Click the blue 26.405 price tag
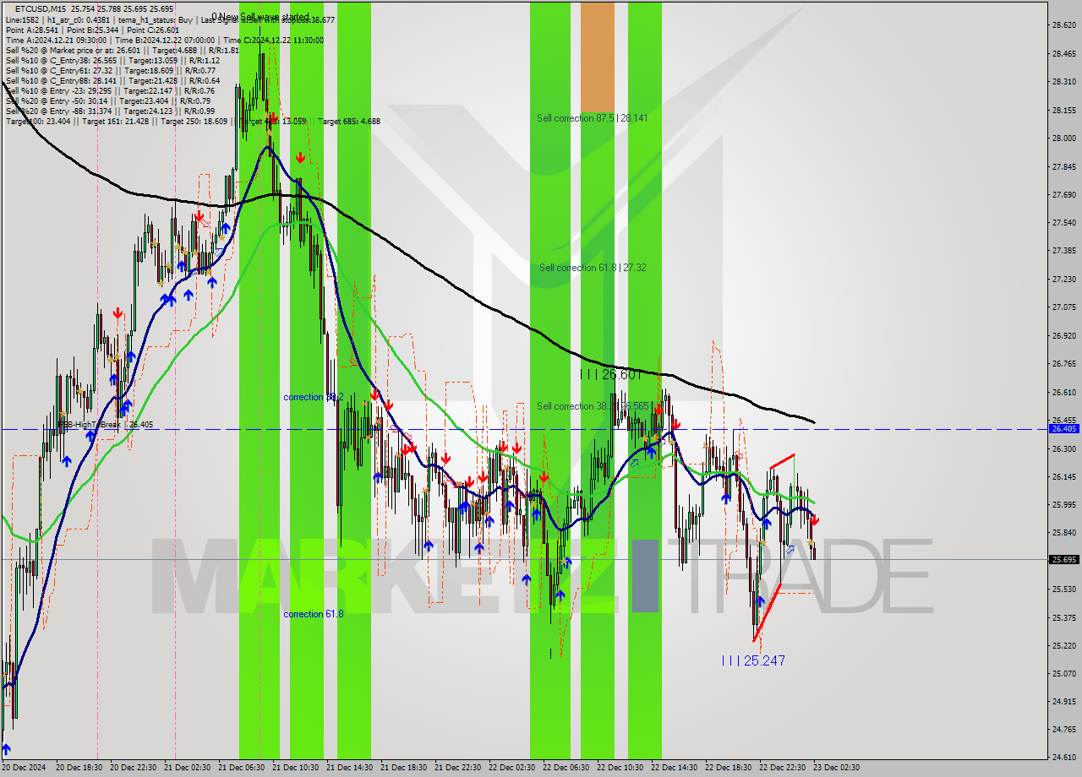This screenshot has height=777, width=1082. [x=1063, y=429]
